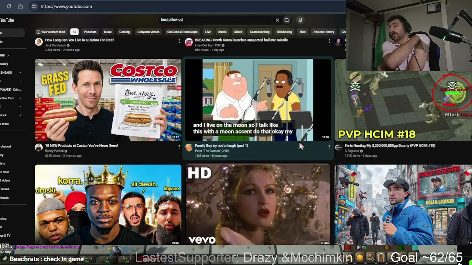Open C Engineer's channel avatar

coord(339,148)
